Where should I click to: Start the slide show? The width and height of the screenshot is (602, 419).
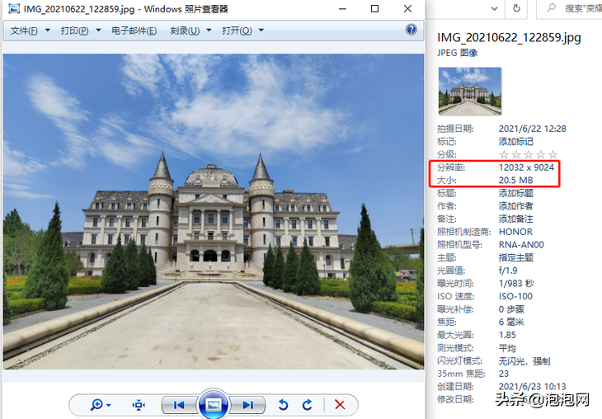(214, 405)
